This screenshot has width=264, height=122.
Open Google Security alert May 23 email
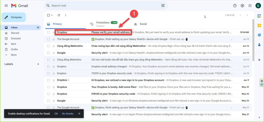(x=148, y=101)
